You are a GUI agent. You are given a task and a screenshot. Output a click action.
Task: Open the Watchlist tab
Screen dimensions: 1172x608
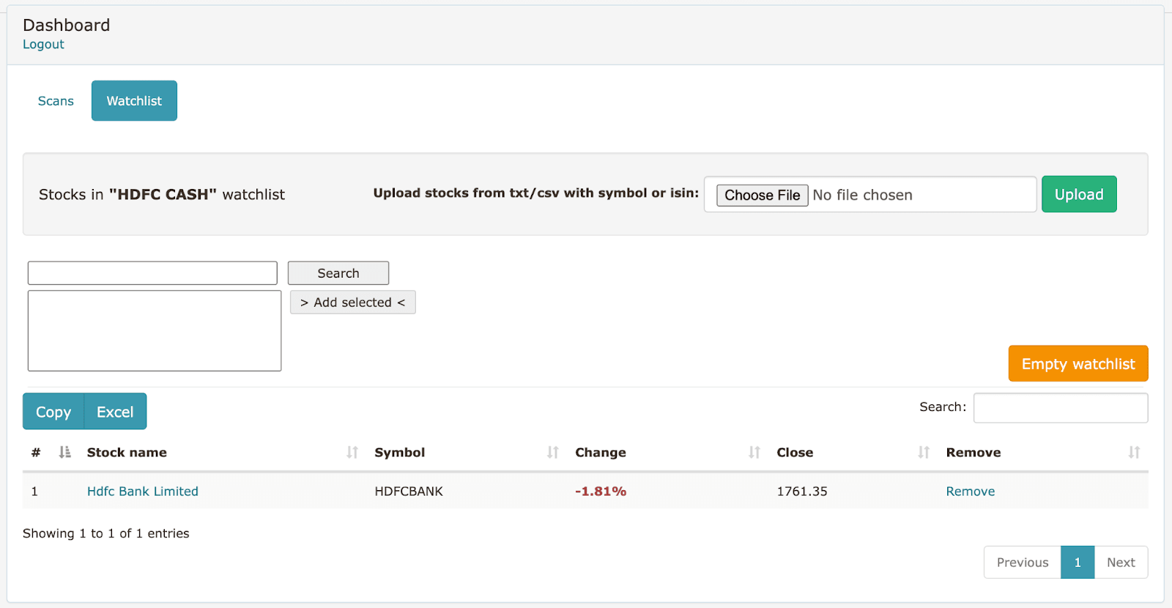click(x=134, y=101)
